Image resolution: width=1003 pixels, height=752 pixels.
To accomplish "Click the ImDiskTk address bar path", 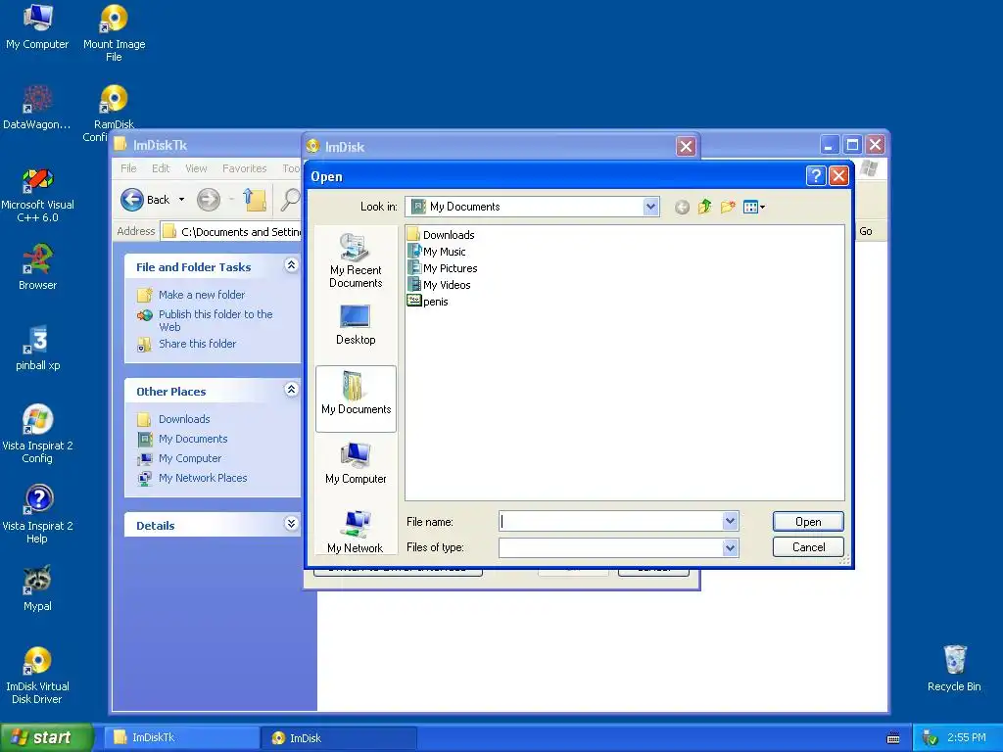I will pos(240,231).
